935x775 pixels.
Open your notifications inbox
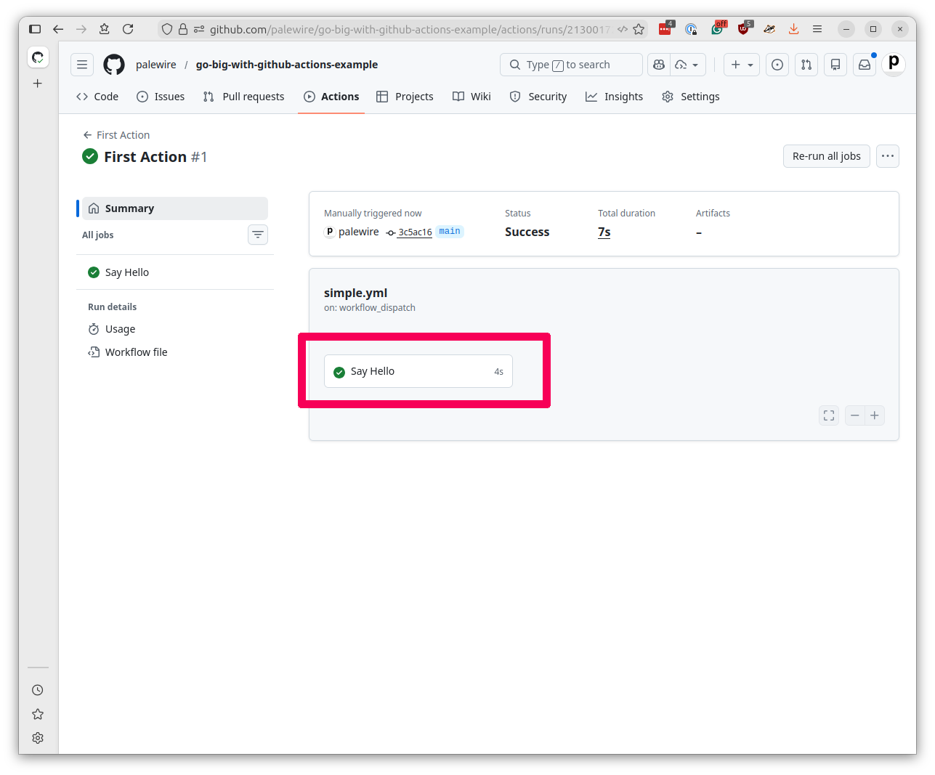point(864,65)
